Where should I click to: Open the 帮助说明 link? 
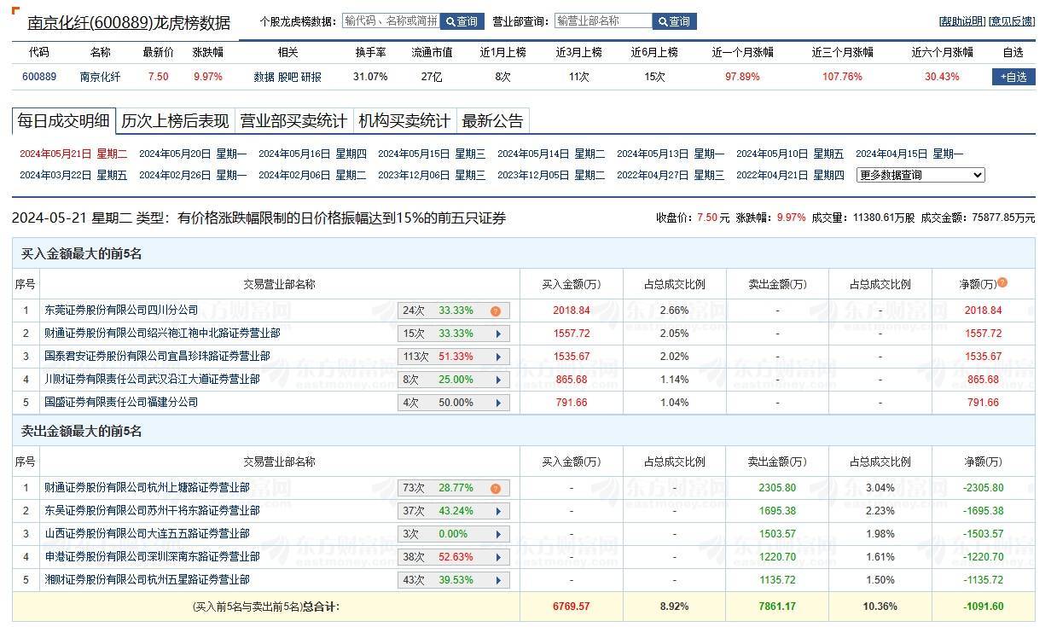pyautogui.click(x=961, y=21)
